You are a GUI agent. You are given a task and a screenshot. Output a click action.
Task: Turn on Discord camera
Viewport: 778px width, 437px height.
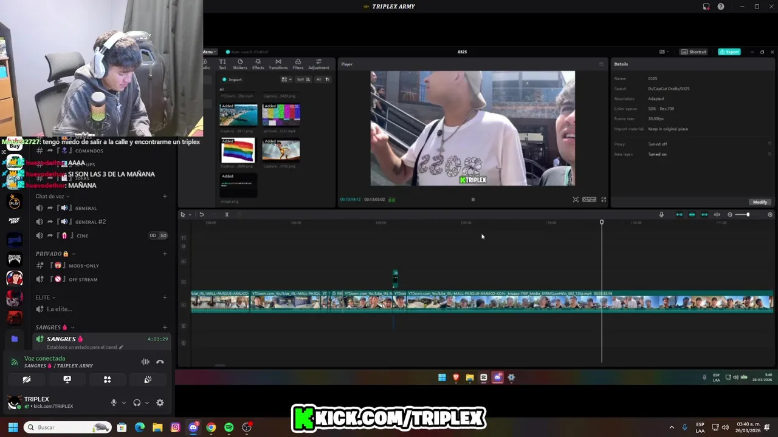pyautogui.click(x=27, y=379)
